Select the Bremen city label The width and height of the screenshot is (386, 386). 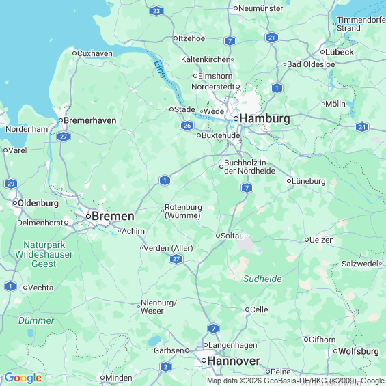113,216
